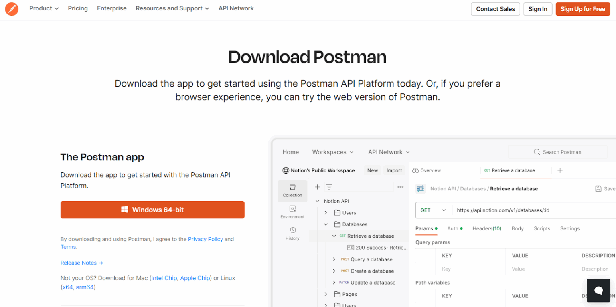The image size is (616, 307).
Task: Open the Workspaces dropdown
Action: click(332, 152)
